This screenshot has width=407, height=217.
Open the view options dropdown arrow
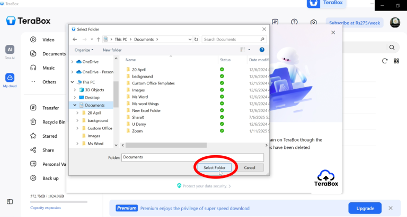[249, 50]
